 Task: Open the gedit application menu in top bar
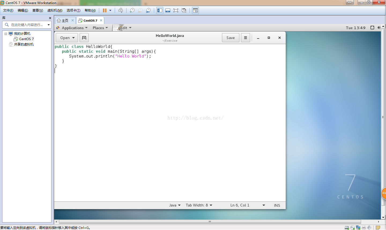point(123,28)
